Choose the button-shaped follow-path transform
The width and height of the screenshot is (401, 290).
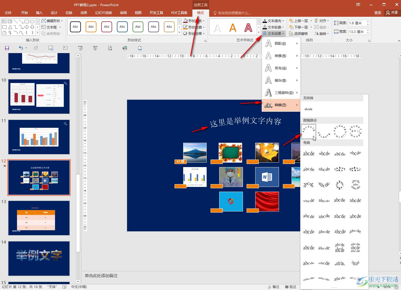tap(355, 132)
